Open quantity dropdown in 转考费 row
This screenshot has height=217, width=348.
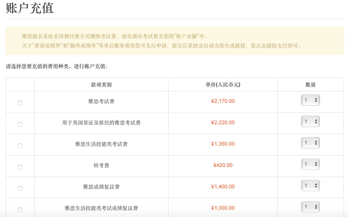310,164
